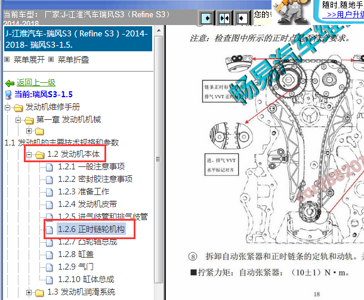Click the 发动机维修手册 label

53,107
